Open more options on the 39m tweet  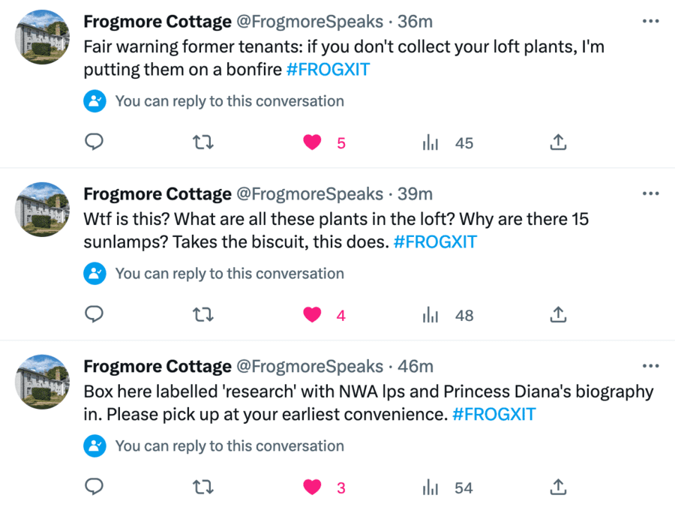point(650,193)
